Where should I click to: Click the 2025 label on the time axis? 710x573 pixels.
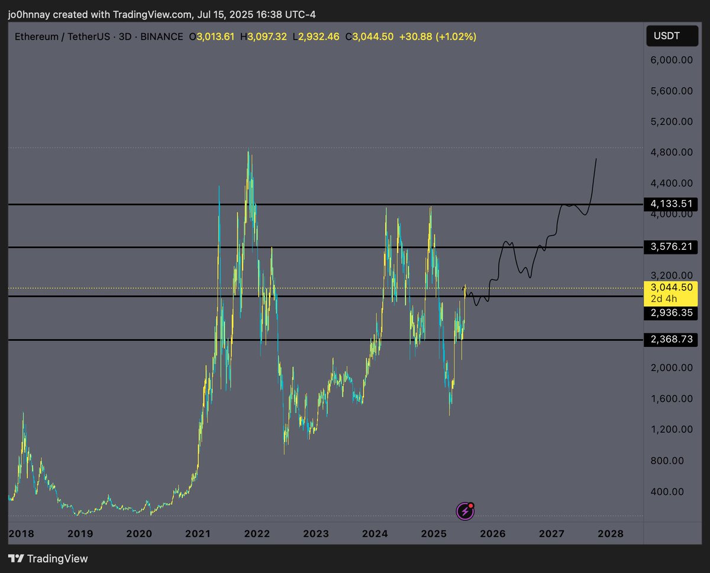(434, 533)
